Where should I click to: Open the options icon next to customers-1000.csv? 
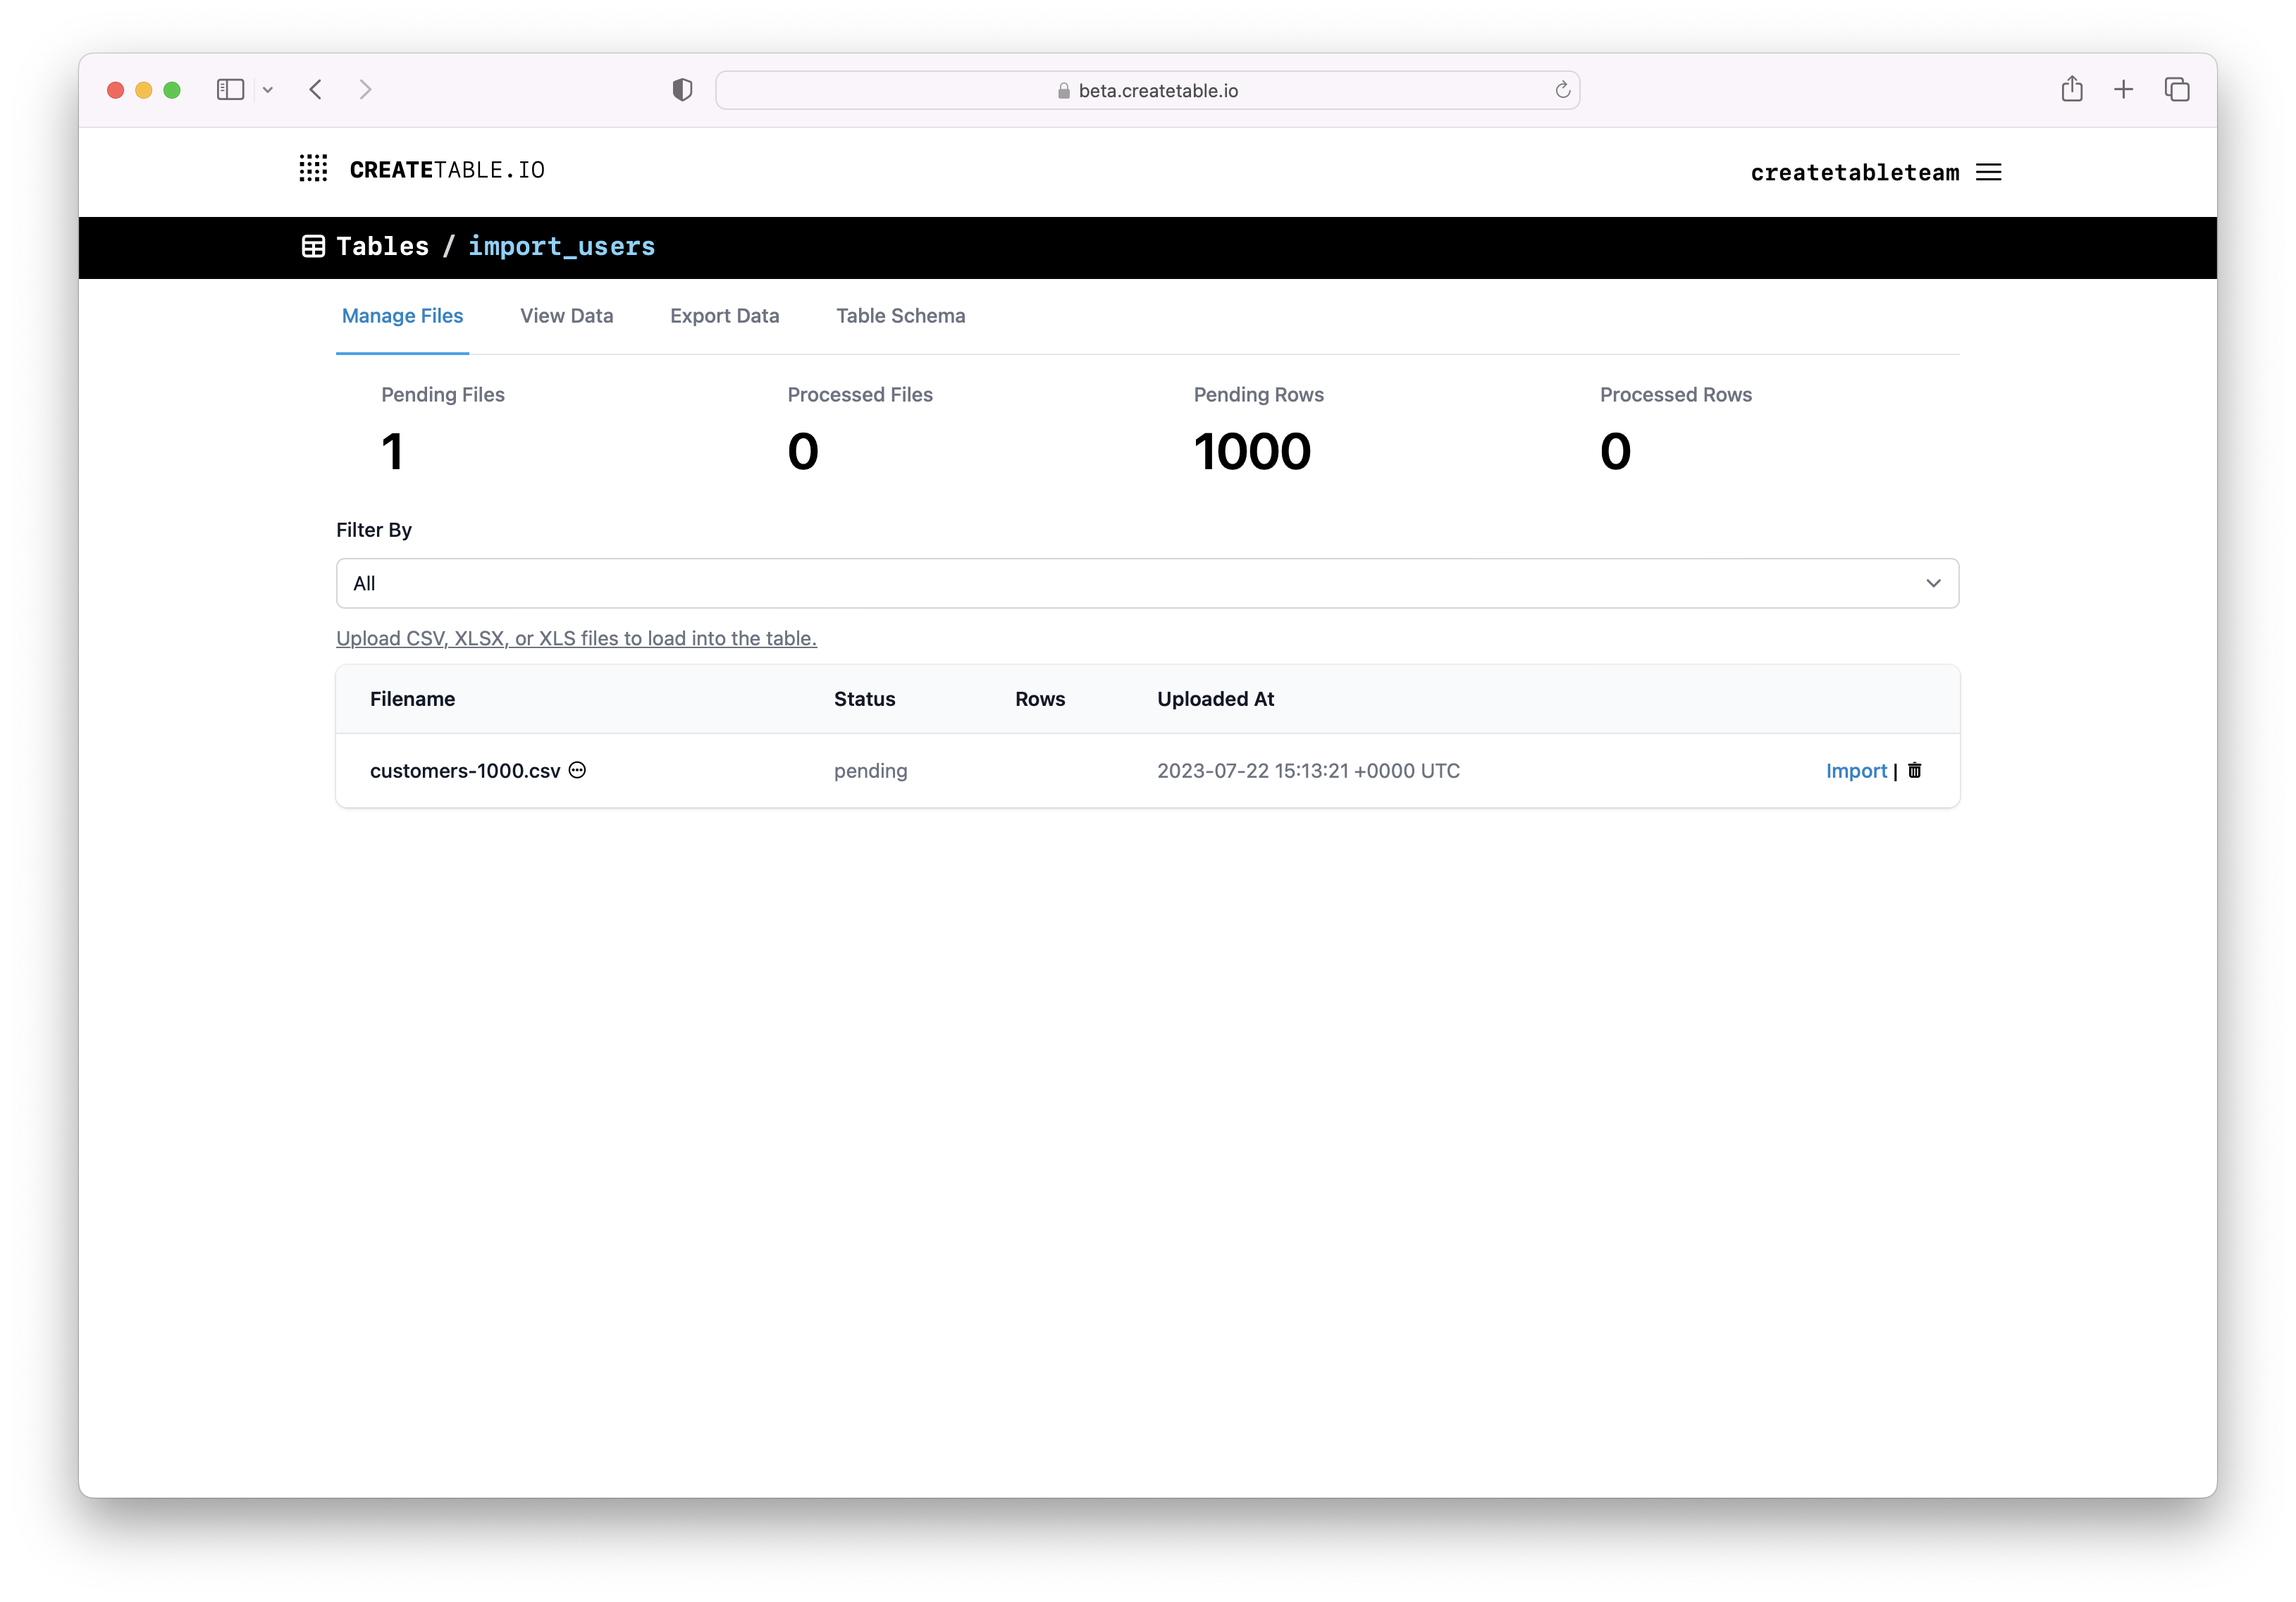[577, 769]
